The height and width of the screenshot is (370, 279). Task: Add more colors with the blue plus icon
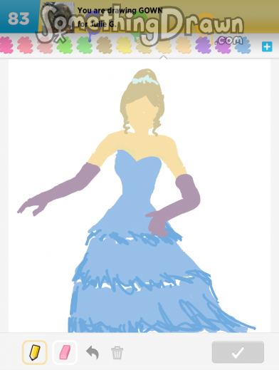tap(267, 46)
